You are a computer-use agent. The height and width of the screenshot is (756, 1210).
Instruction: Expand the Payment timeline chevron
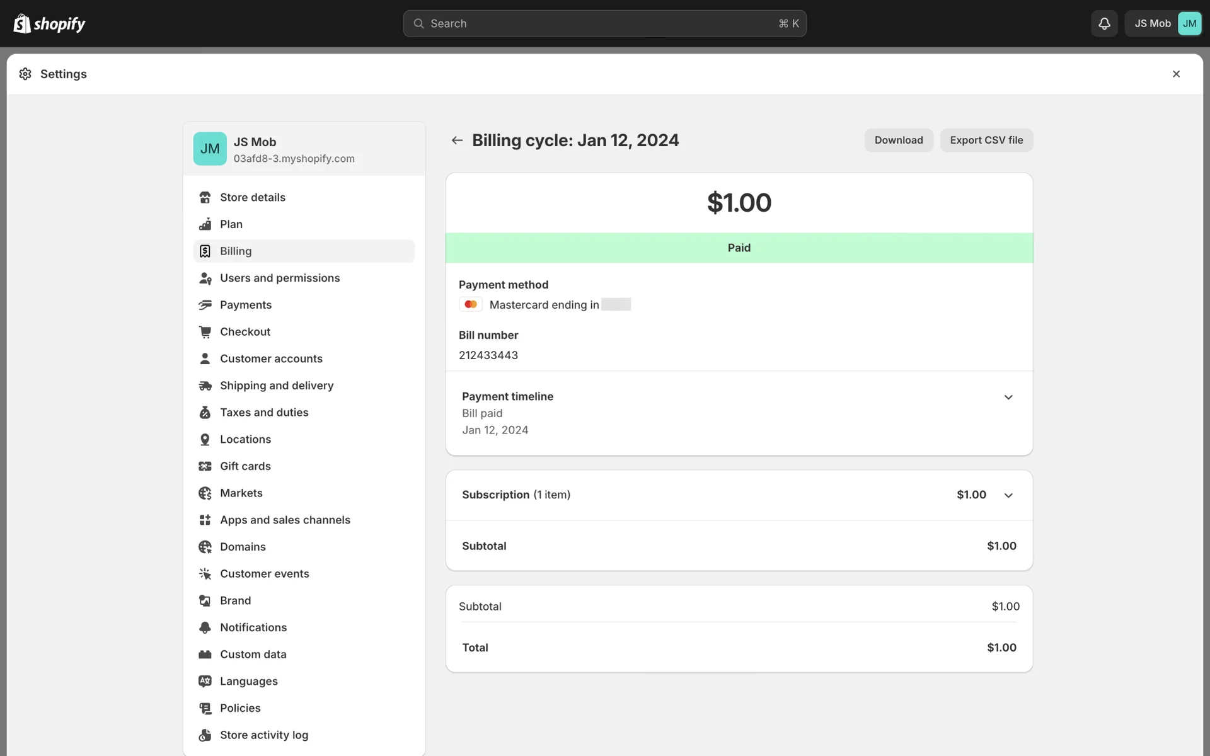(x=1008, y=397)
